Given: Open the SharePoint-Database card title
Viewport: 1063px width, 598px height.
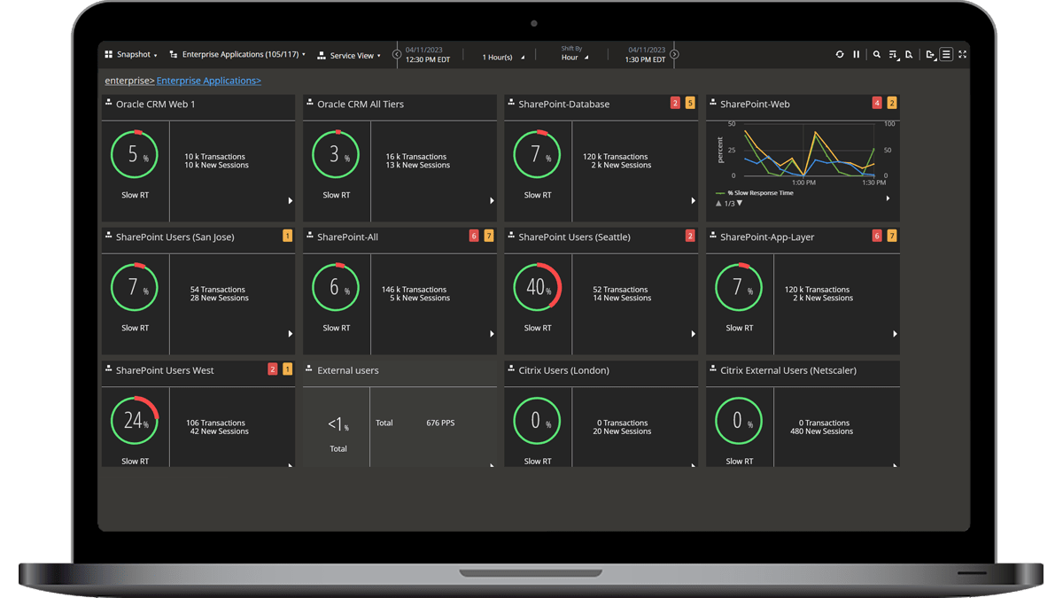Looking at the screenshot, I should [564, 105].
